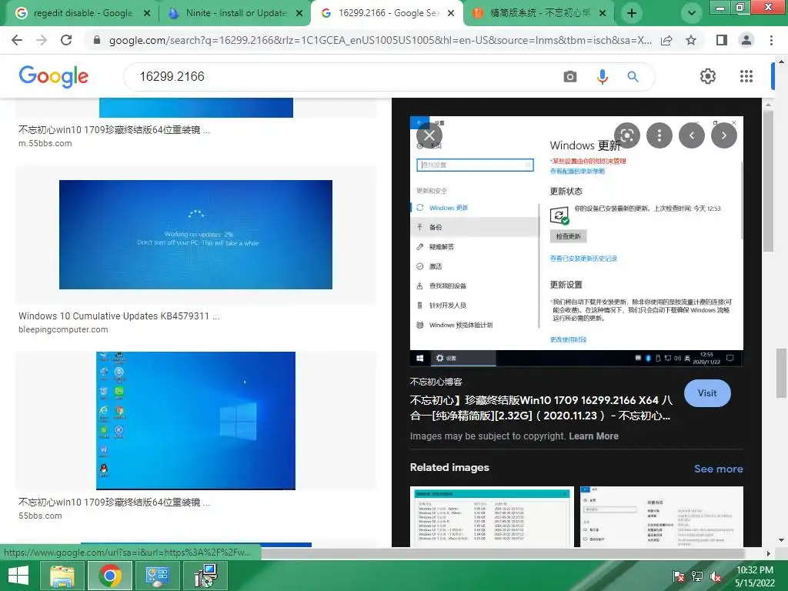Screen dimensions: 788x591
Task: Open the Control Panel taskbar icon
Action: pyautogui.click(x=157, y=576)
